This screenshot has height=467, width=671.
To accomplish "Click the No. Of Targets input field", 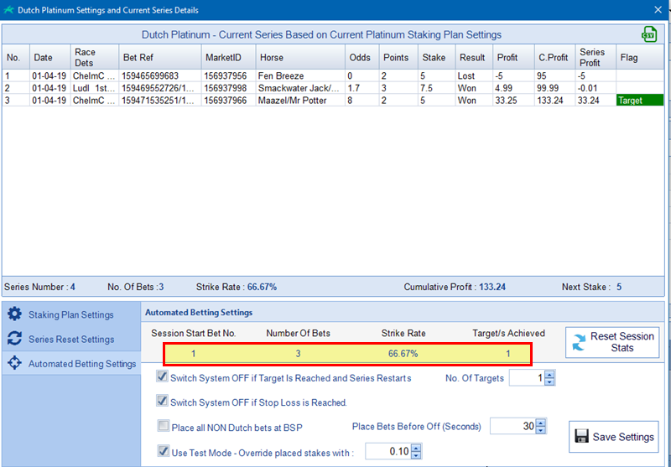I will 528,378.
